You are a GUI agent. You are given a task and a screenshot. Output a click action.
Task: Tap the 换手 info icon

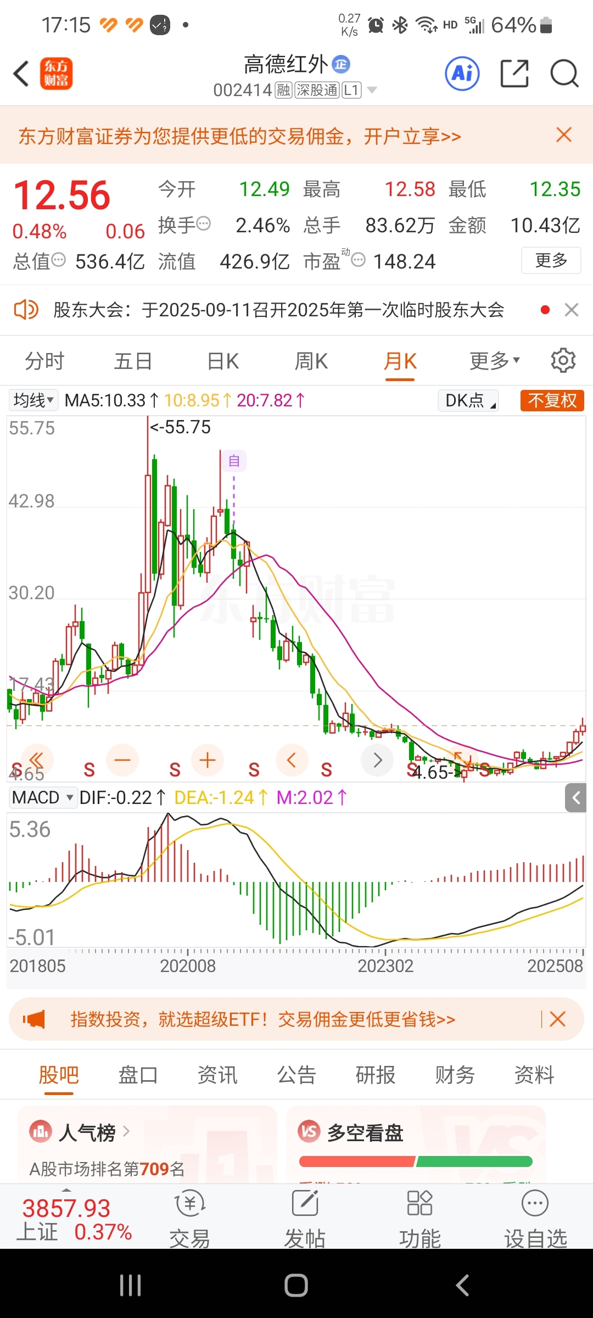(x=203, y=224)
